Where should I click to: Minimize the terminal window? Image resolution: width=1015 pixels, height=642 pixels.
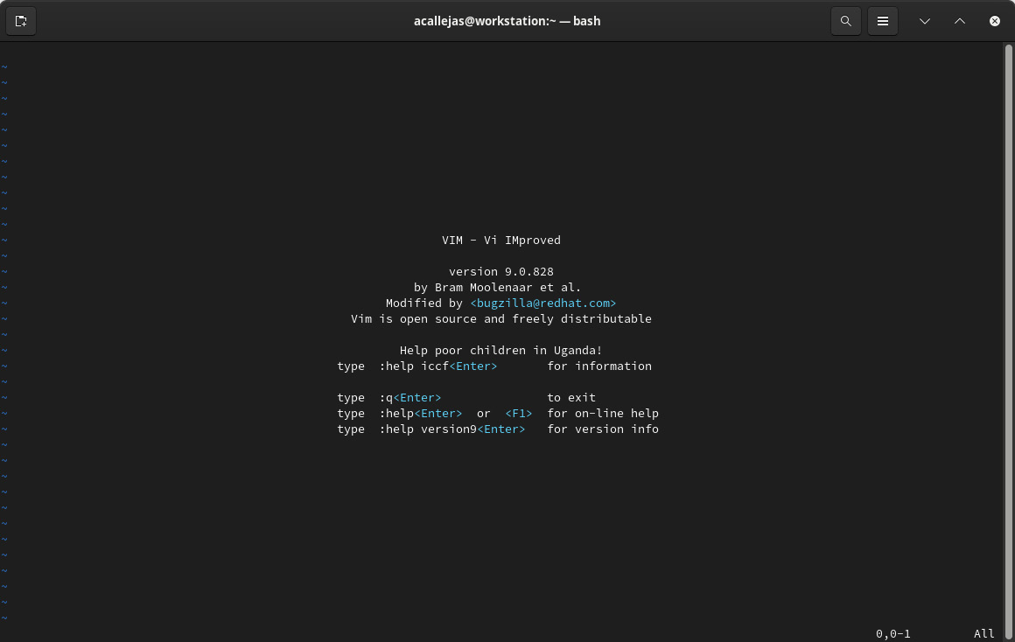click(x=924, y=21)
